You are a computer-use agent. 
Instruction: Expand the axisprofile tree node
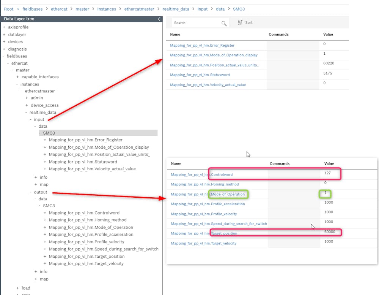coord(4,27)
